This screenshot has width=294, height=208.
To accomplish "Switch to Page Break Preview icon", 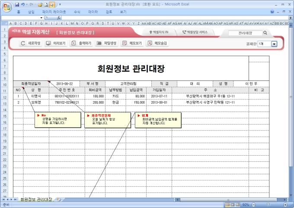I will pos(237,205).
